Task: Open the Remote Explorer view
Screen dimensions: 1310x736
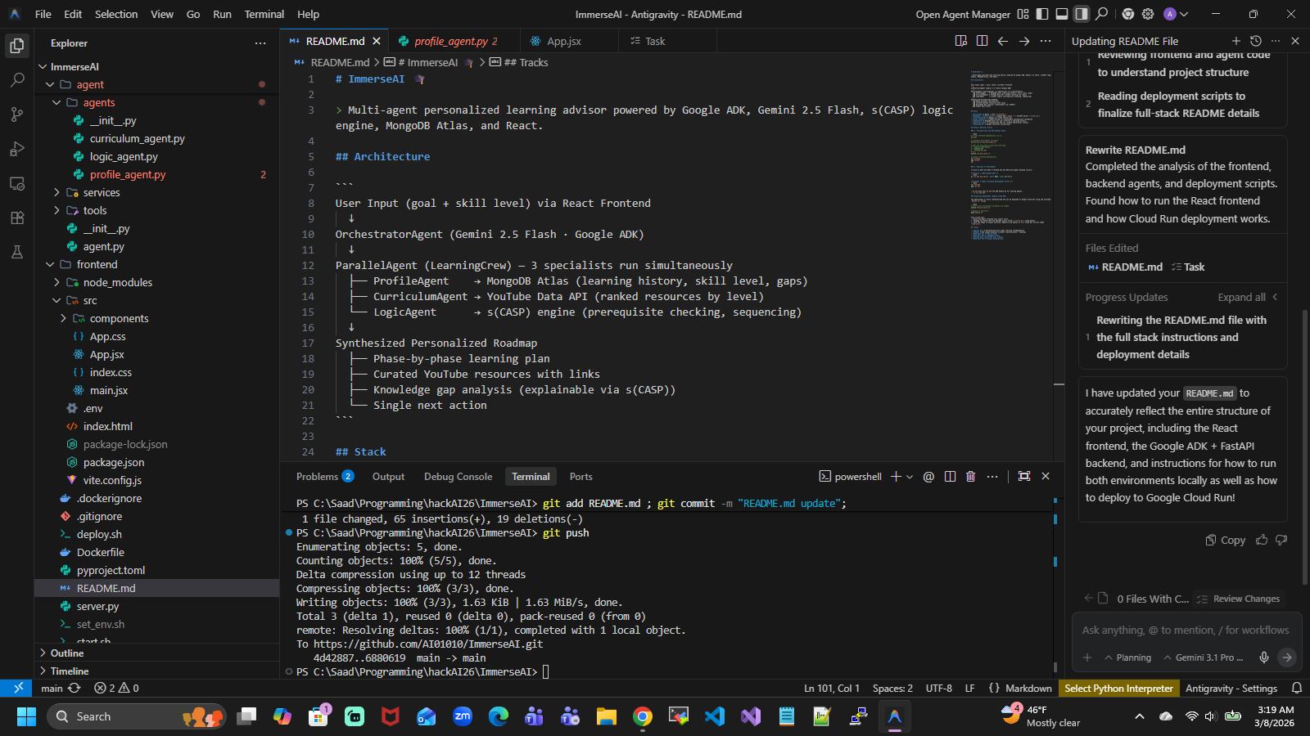Action: 17,183
